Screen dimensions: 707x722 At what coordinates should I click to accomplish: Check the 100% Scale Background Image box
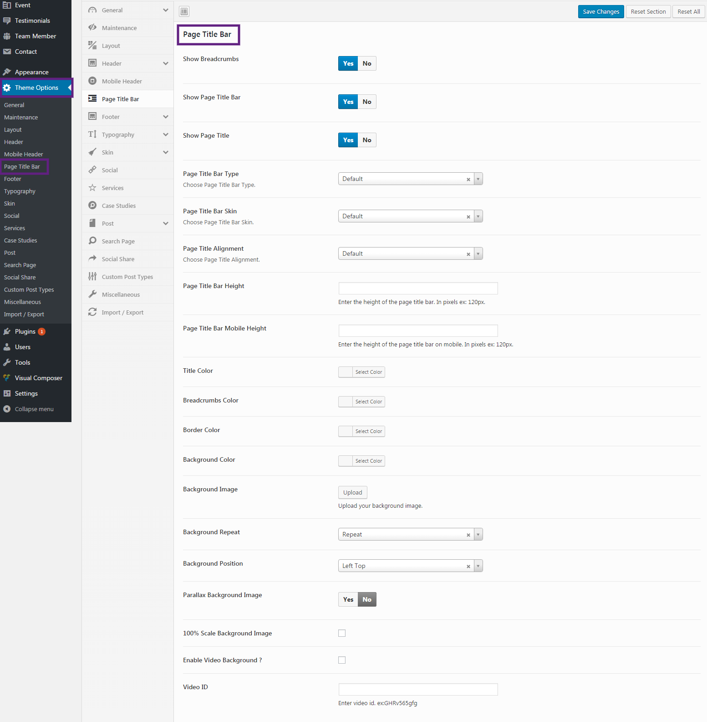coord(342,633)
